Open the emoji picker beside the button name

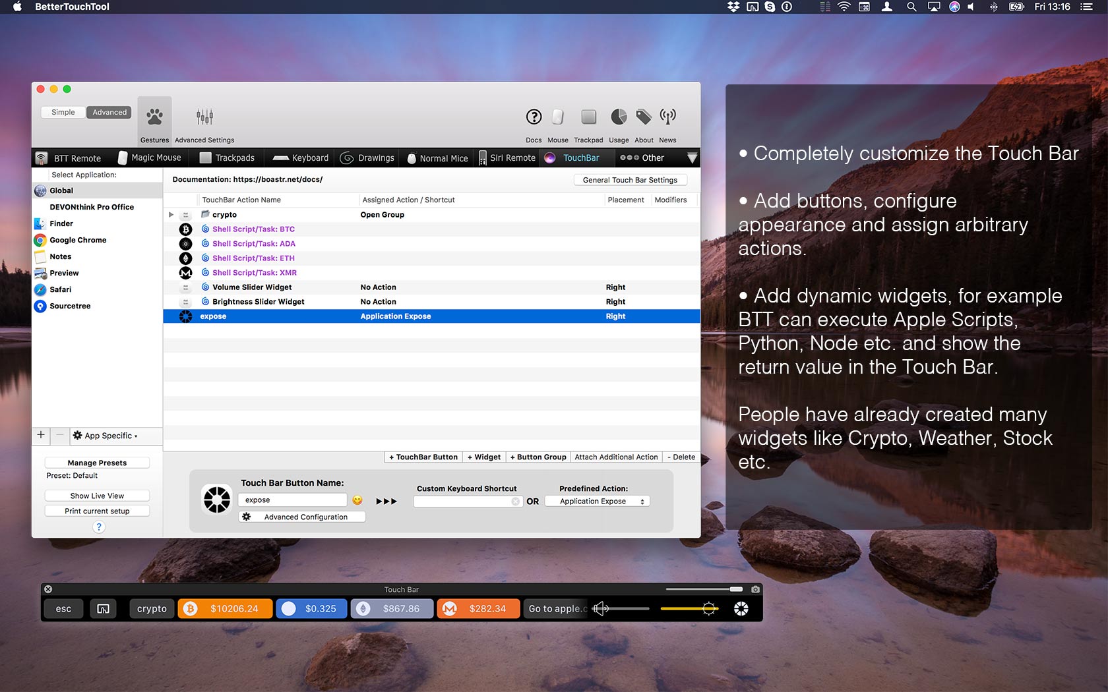[x=357, y=500]
